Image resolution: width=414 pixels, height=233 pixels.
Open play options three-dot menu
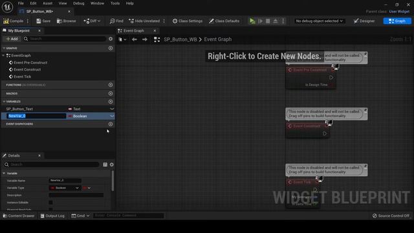click(283, 21)
